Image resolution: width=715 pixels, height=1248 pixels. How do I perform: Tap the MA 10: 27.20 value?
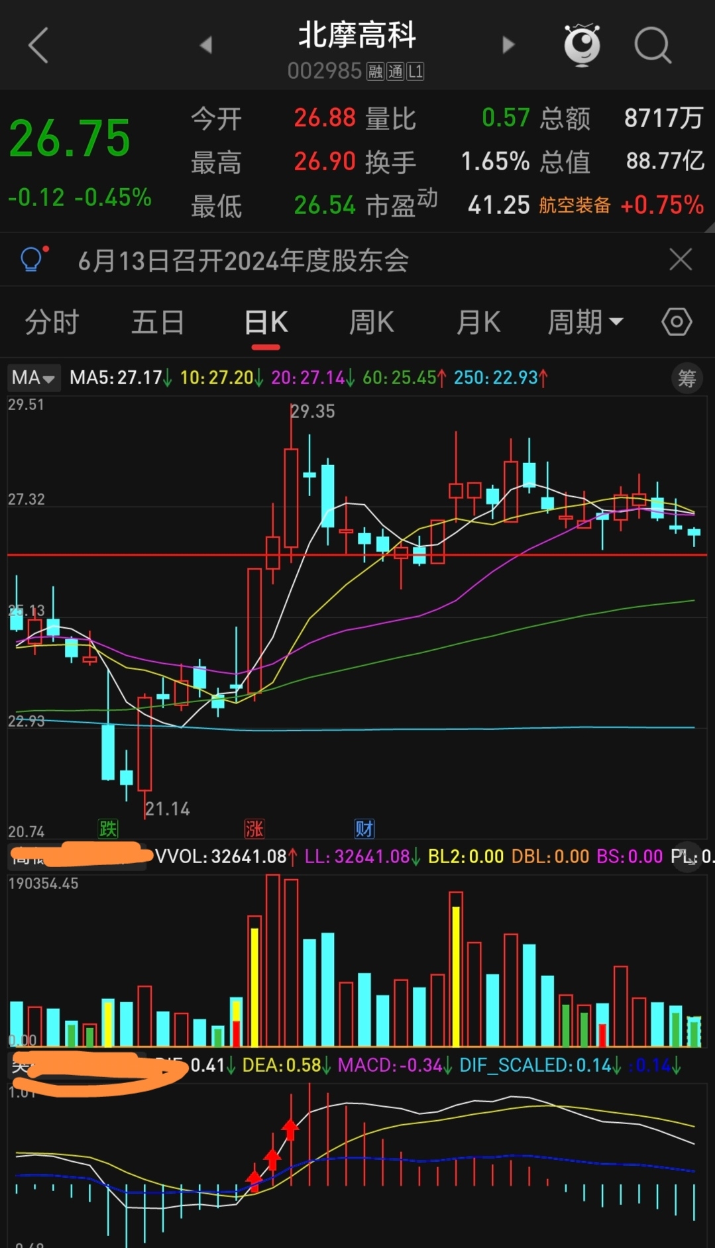click(x=222, y=378)
